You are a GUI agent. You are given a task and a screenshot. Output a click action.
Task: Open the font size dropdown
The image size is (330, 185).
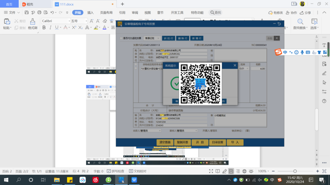(x=86, y=21)
